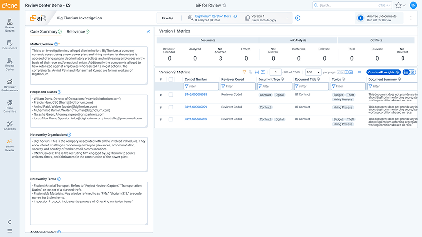Viewport: 422px width, 237px height.
Task: Collapse the left sidebar with double chevron
Action: click(10, 222)
